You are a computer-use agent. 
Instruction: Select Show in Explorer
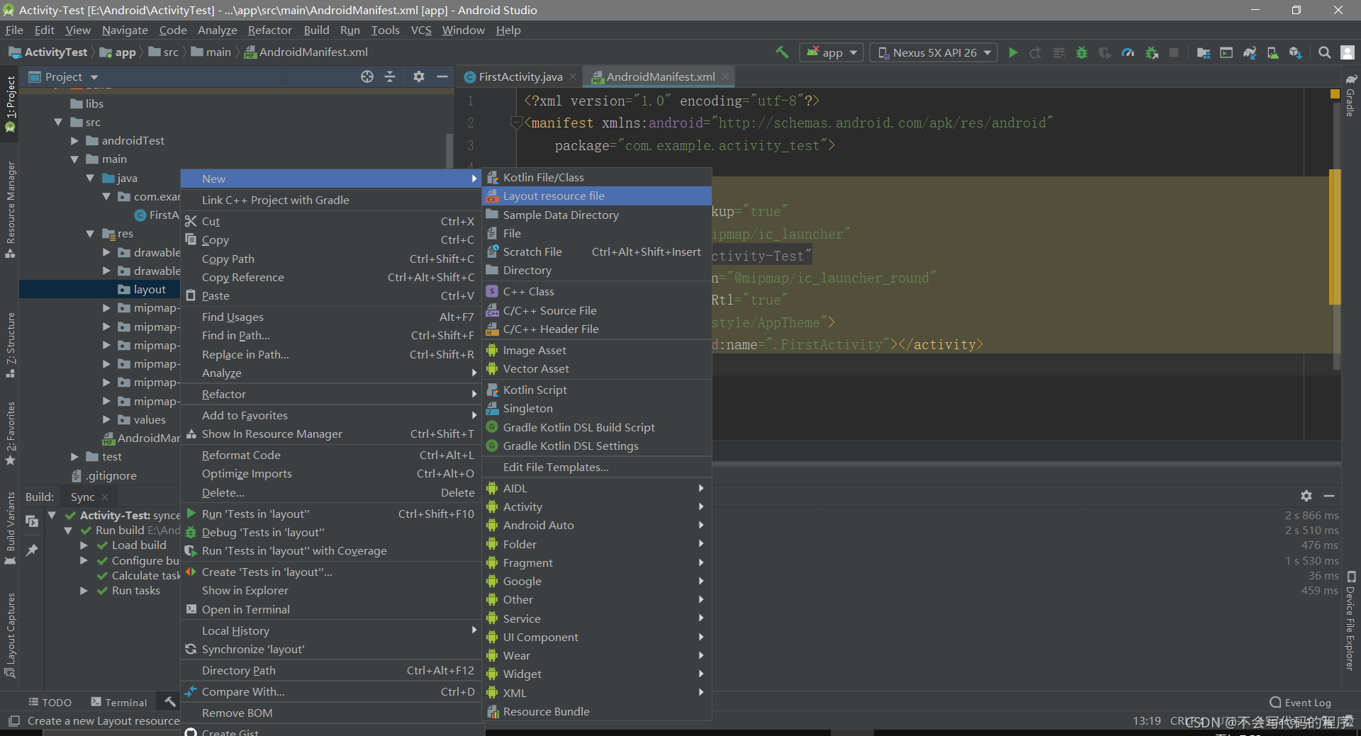(331, 591)
